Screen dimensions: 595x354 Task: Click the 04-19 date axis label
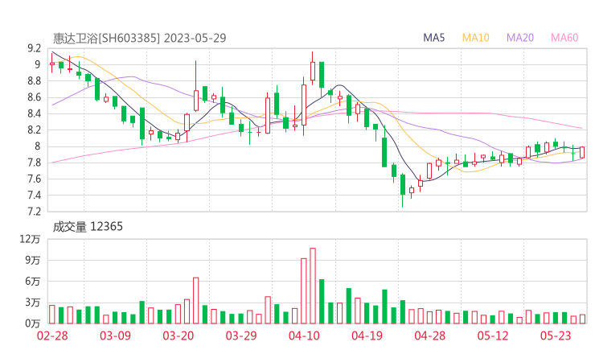pyautogui.click(x=367, y=335)
